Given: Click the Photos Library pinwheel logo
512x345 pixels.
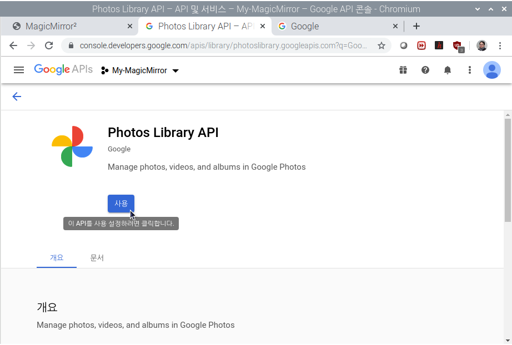Looking at the screenshot, I should point(72,146).
